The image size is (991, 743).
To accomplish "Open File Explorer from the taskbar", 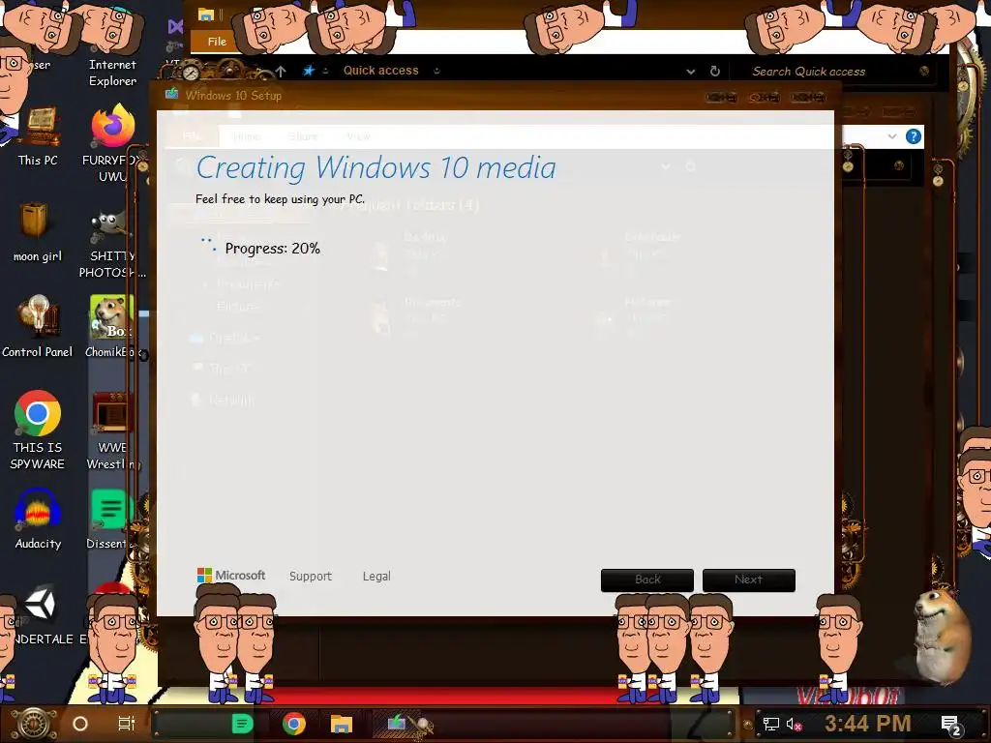I will pos(342,724).
